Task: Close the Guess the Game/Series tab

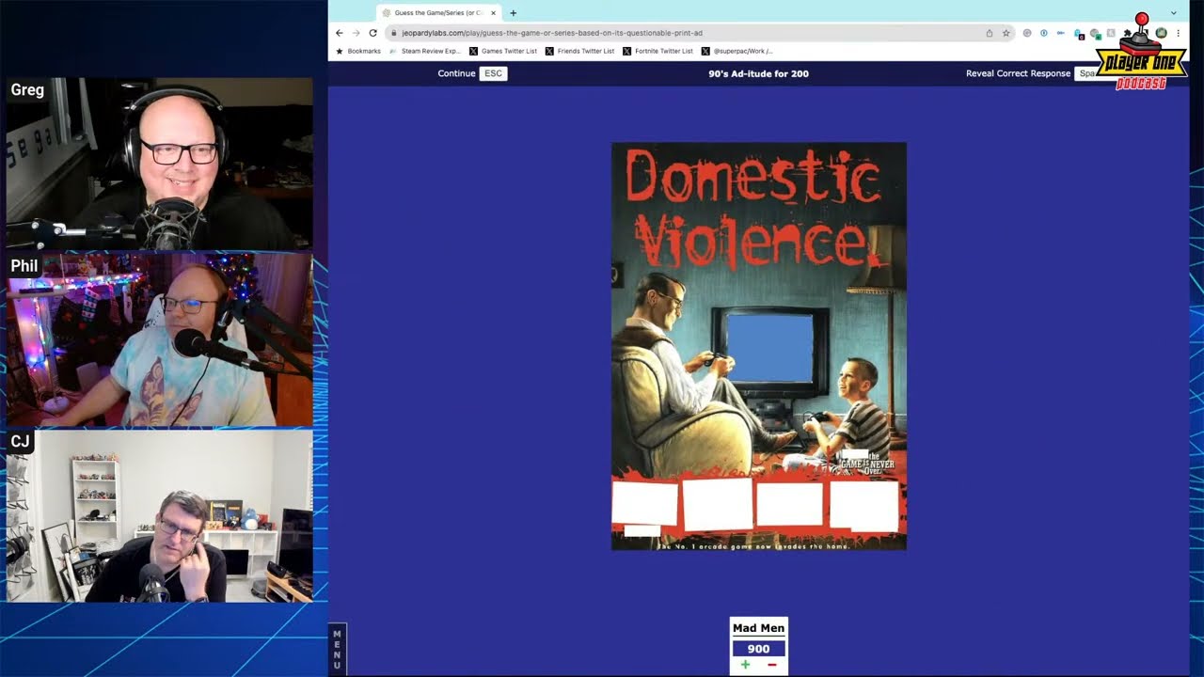Action: [493, 13]
